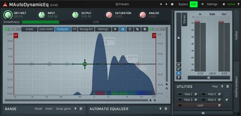Select EQ band node 1
This screenshot has width=241, height=116.
(32, 64)
